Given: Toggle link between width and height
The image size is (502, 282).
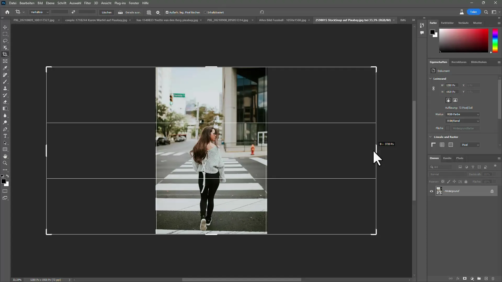Looking at the screenshot, I should (x=433, y=89).
